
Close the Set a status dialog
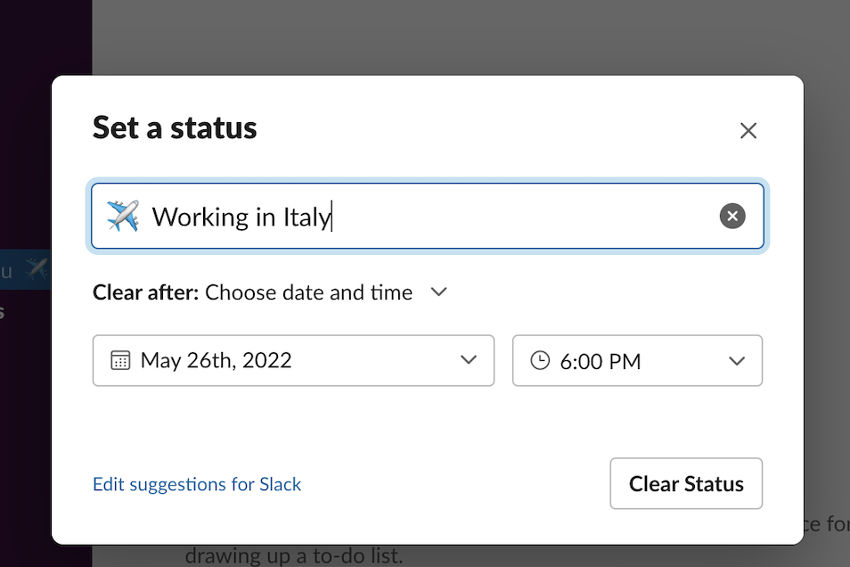pyautogui.click(x=748, y=130)
